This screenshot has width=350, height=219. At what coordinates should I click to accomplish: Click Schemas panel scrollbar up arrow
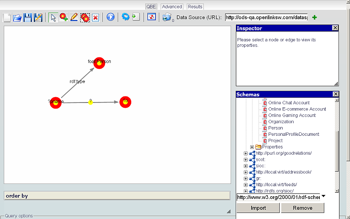click(x=336, y=100)
